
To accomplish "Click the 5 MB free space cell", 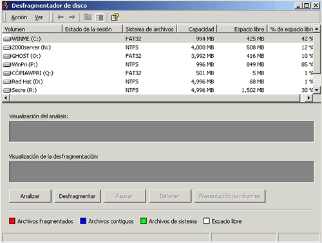I will point(258,73).
